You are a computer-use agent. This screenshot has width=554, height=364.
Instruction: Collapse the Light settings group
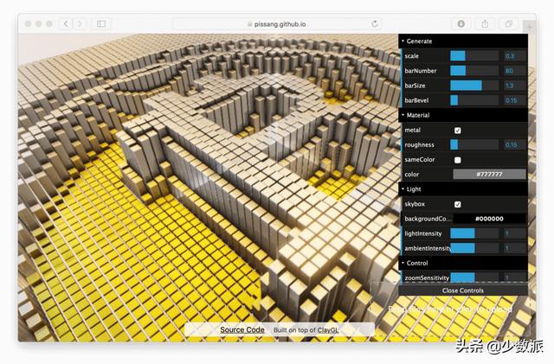415,188
